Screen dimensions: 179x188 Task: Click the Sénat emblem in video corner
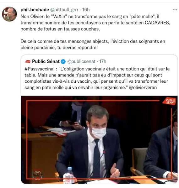[37, 175]
